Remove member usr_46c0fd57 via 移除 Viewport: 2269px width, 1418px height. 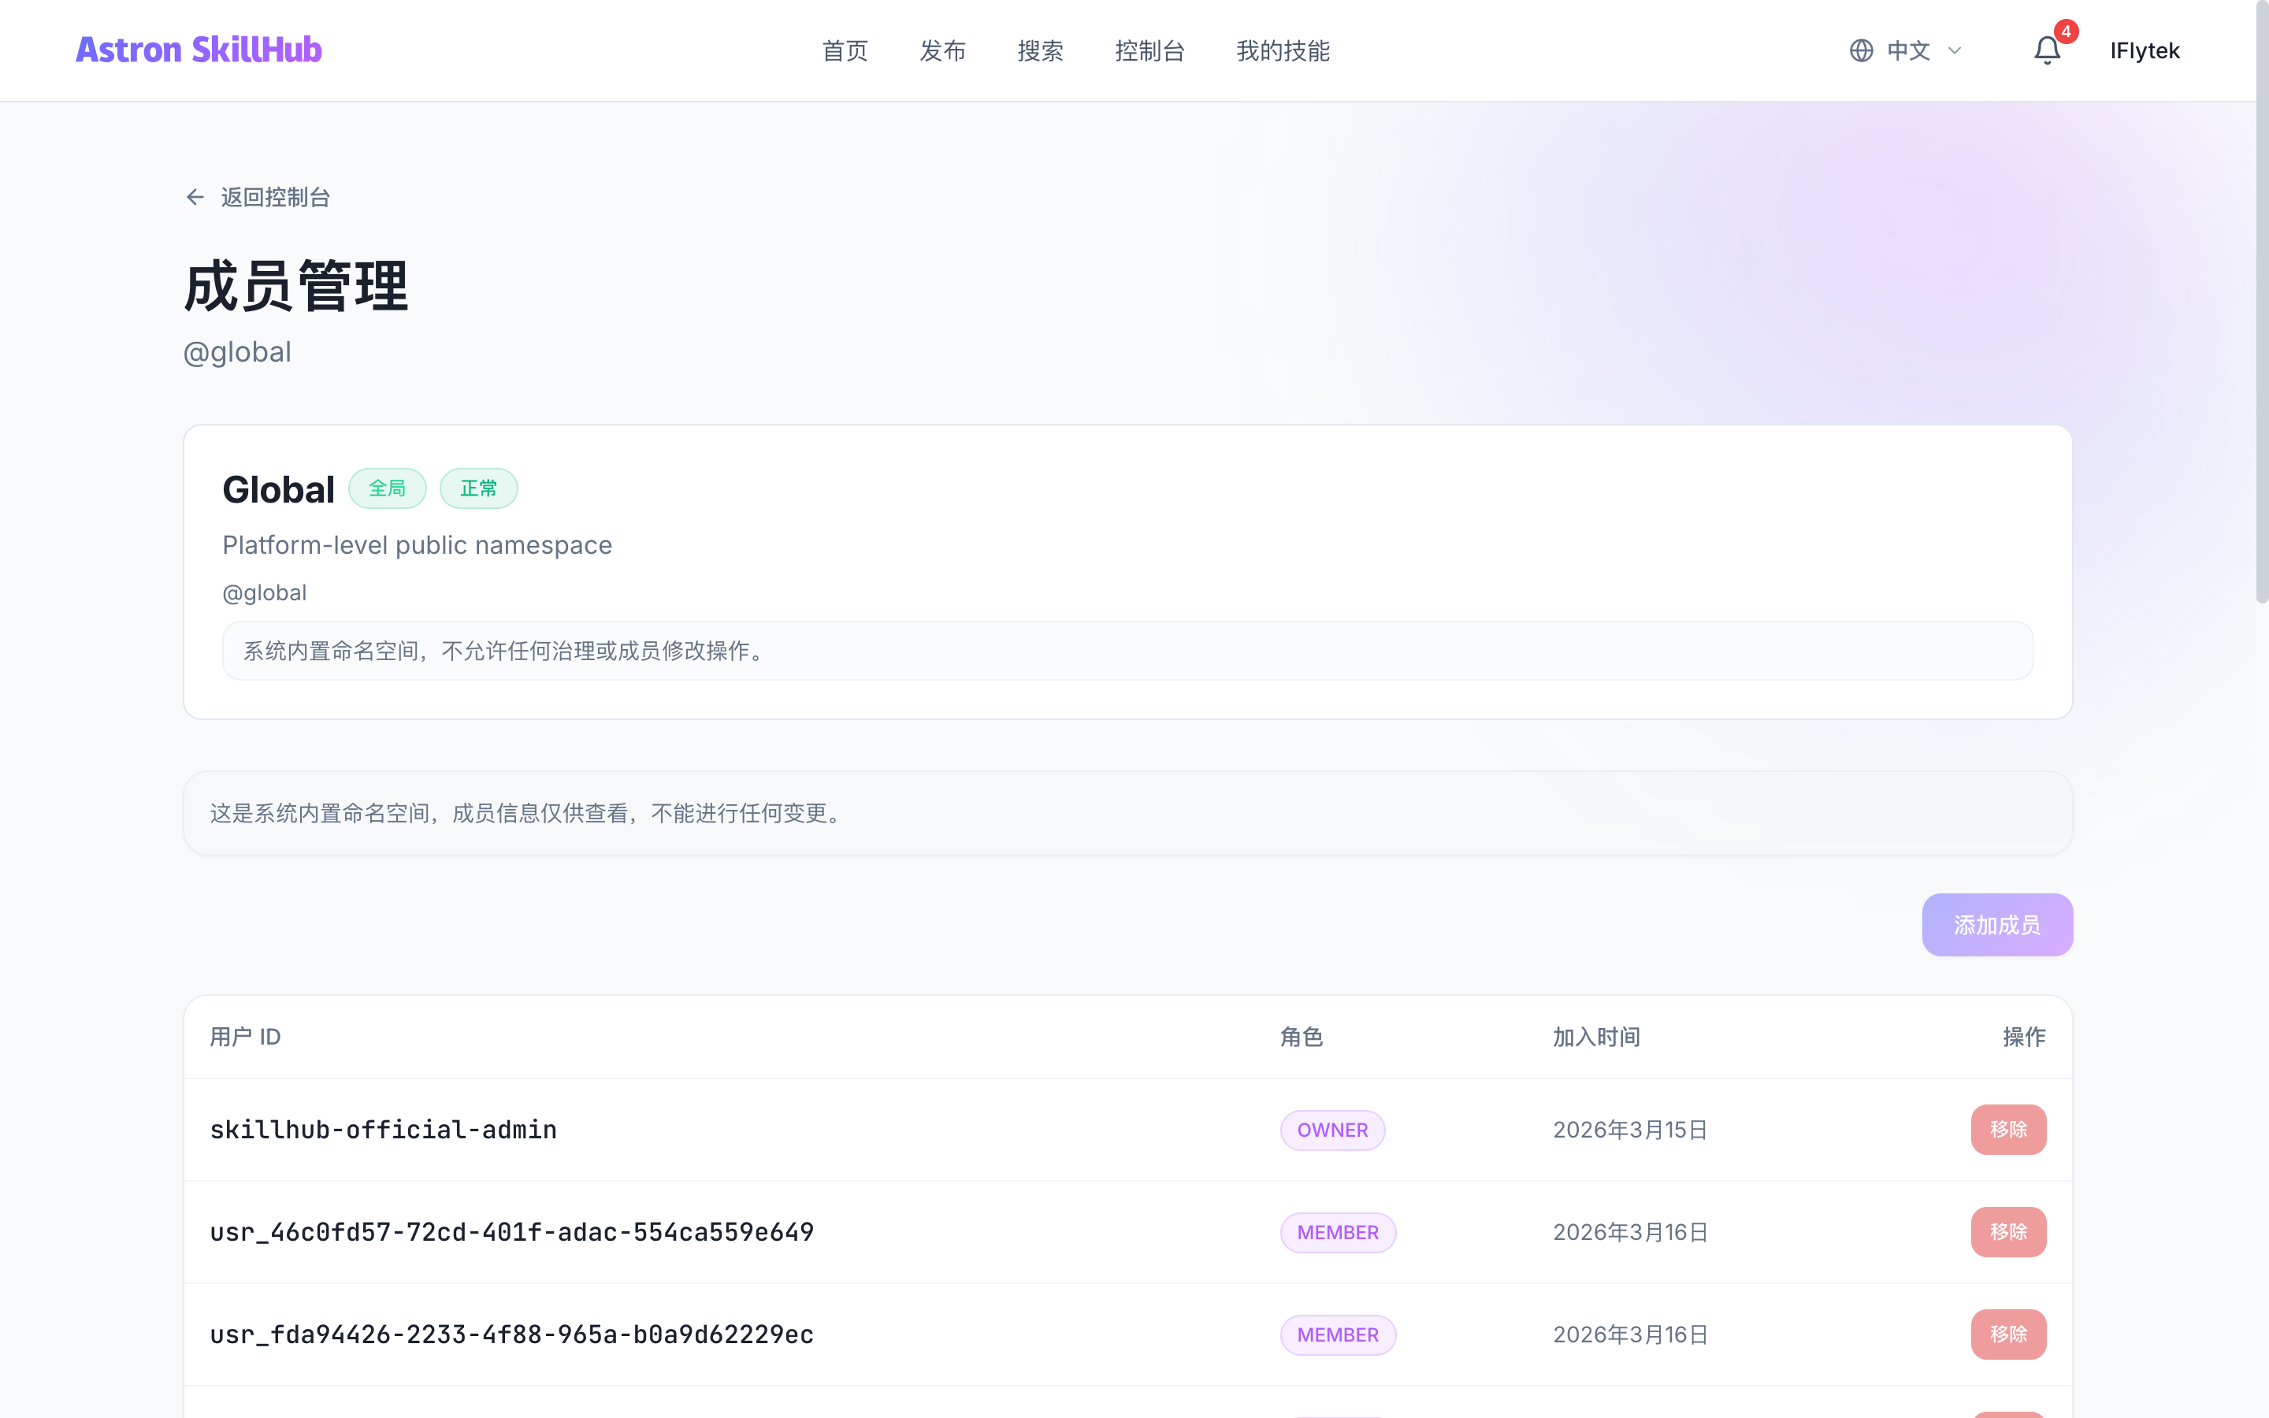point(2007,1231)
